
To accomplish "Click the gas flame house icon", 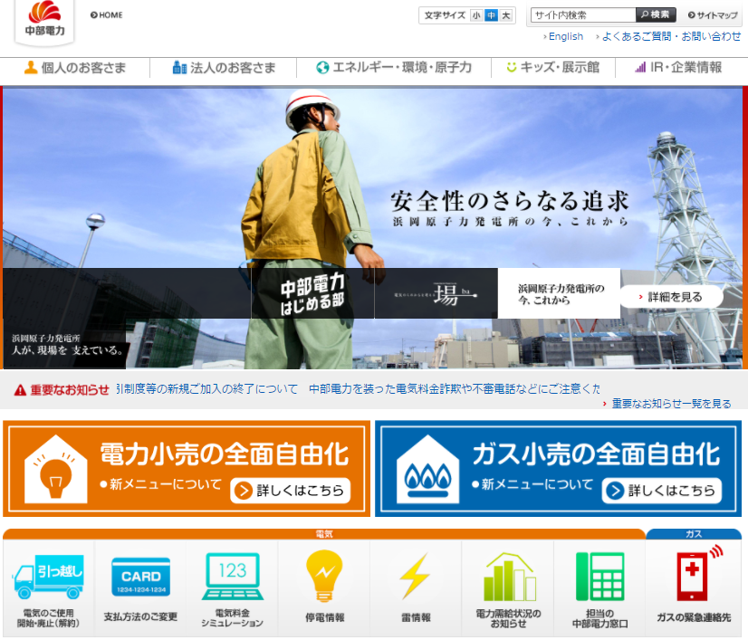I will 427,469.
